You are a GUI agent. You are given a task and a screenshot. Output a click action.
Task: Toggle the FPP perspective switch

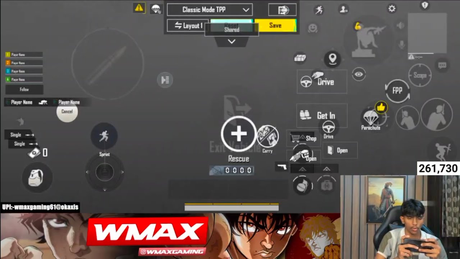coord(397,91)
